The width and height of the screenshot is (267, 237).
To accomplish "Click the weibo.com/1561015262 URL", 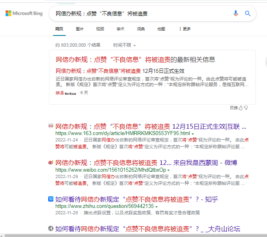I will point(111,170).
